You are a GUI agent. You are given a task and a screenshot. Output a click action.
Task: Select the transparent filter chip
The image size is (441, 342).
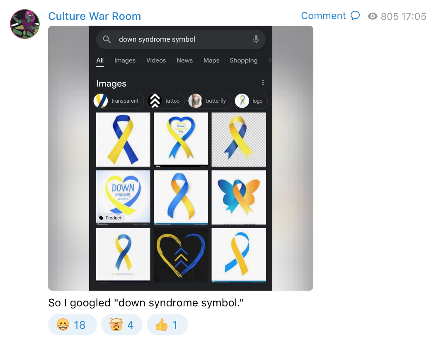pos(119,101)
